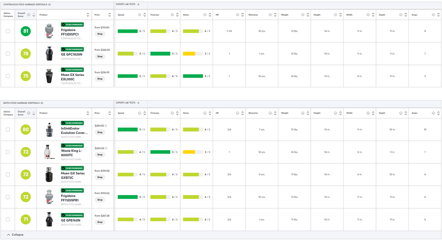Tick compare checkbox for Frigidaire FF75DISPB1
Viewport: 442px width, 240px height.
coord(8,197)
